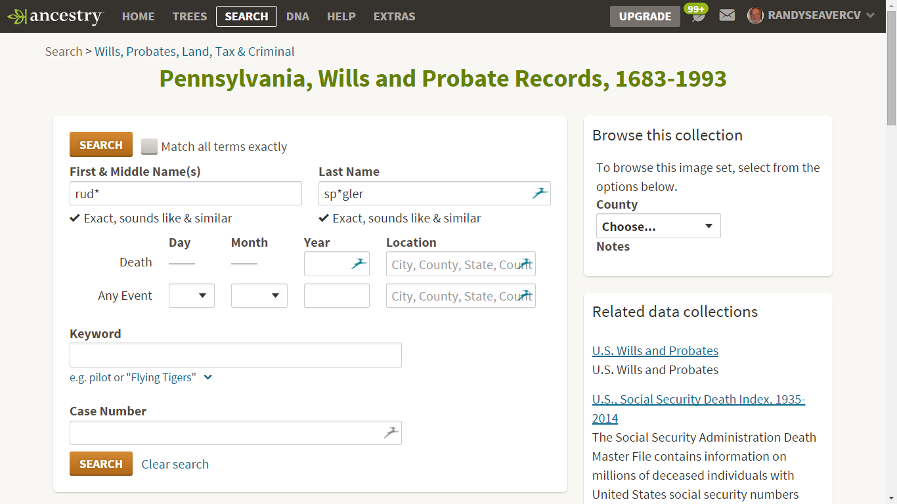
Task: Switch to the DNA menu item
Action: pyautogui.click(x=297, y=16)
